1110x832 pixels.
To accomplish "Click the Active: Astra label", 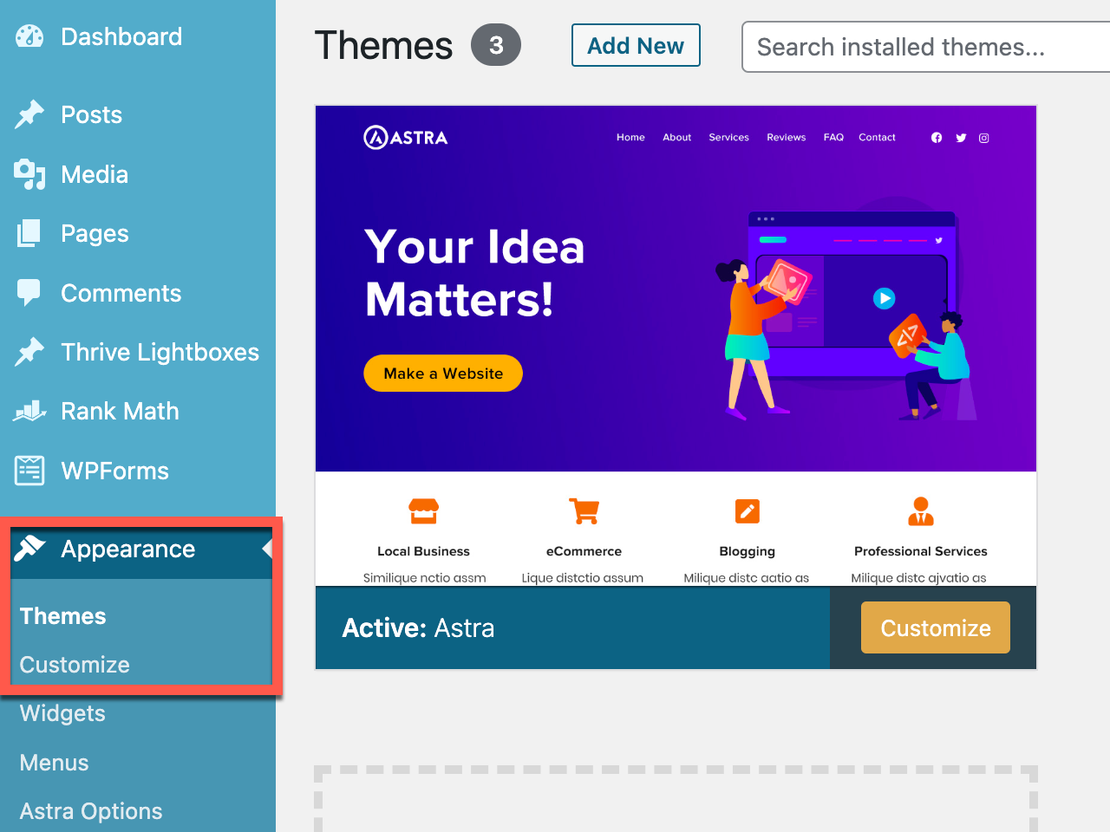I will coord(418,627).
